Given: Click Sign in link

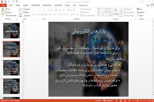Looking at the screenshot, I should coord(148,5).
